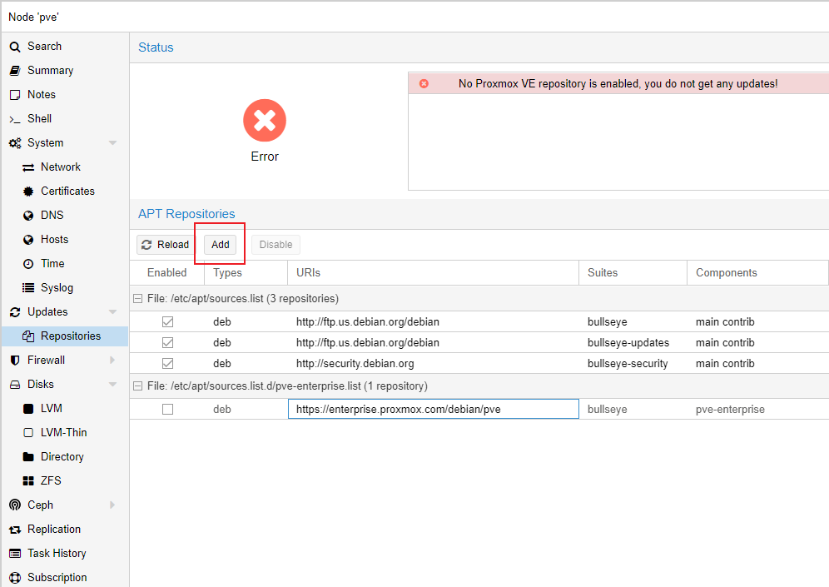Sort by the URIs column header
The height and width of the screenshot is (587, 829).
pos(434,273)
